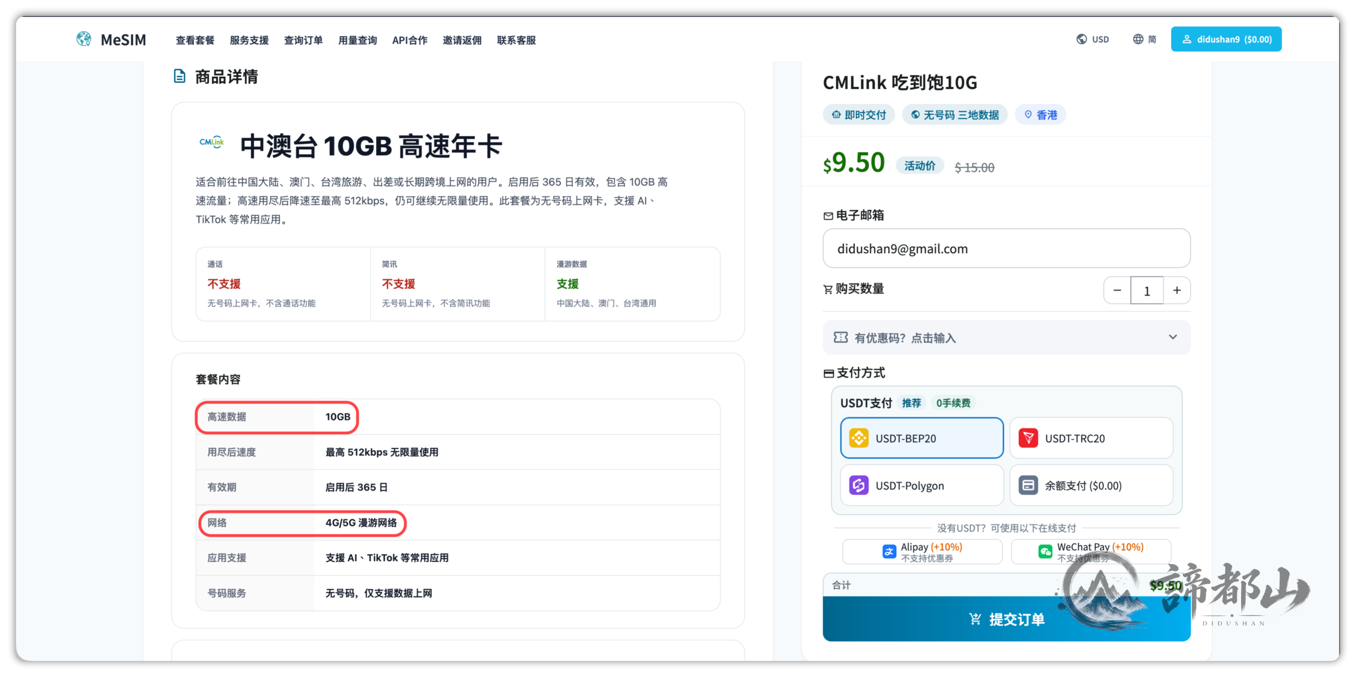1356x677 pixels.
Task: Choose Alipay (+10%) online payment
Action: click(922, 551)
